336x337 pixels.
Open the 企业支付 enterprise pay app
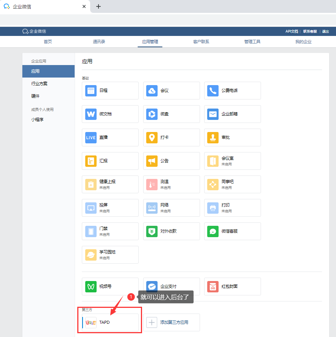click(171, 286)
